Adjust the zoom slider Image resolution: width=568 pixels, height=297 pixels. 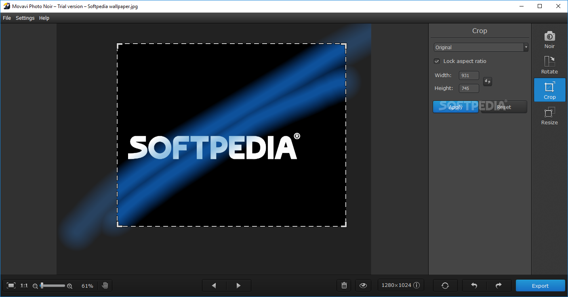click(42, 286)
